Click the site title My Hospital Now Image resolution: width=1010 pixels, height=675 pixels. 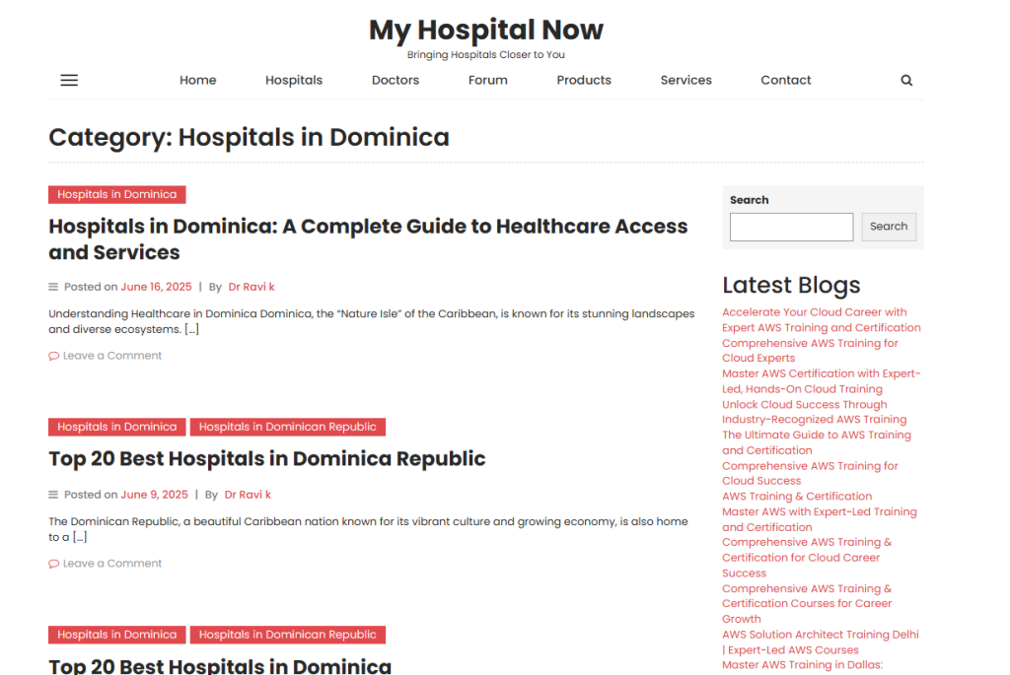485,30
